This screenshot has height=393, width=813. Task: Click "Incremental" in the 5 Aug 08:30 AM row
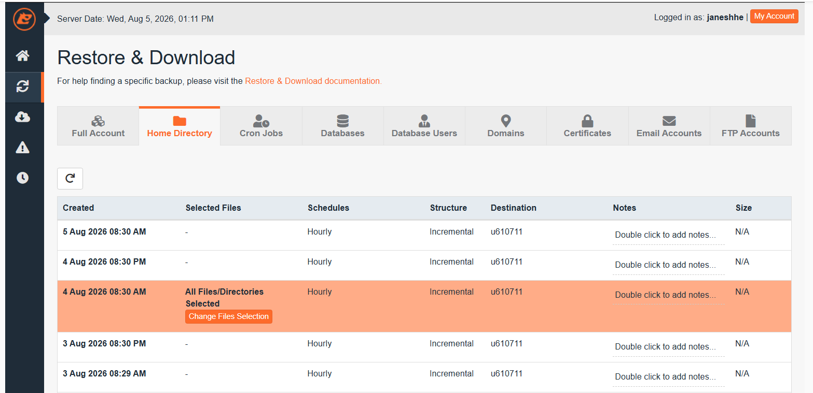tap(451, 232)
